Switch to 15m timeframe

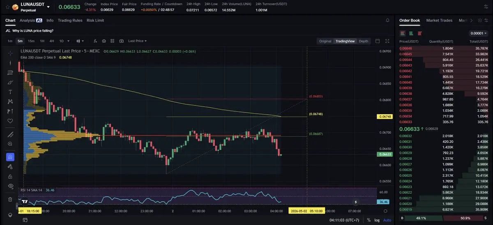[x=31, y=41]
